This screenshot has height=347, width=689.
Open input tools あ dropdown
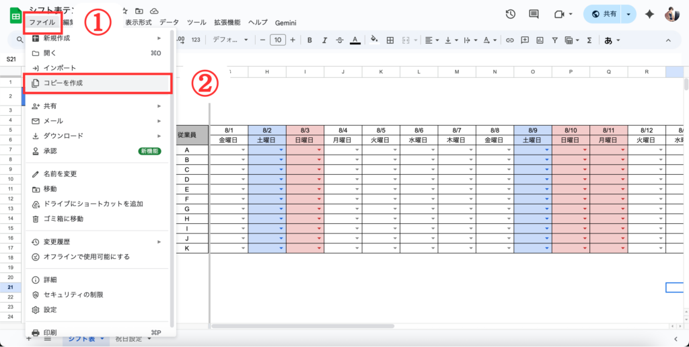click(x=612, y=40)
